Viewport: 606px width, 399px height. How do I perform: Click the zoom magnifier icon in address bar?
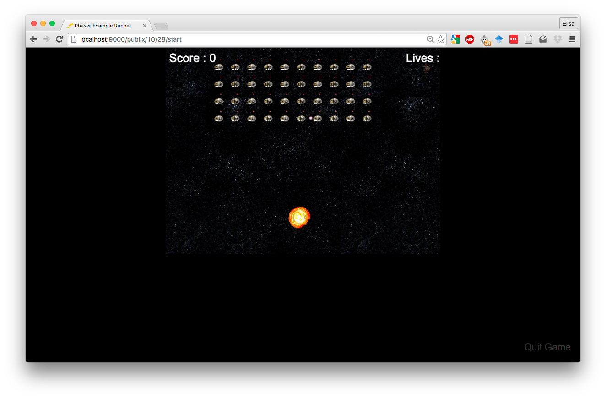(430, 39)
